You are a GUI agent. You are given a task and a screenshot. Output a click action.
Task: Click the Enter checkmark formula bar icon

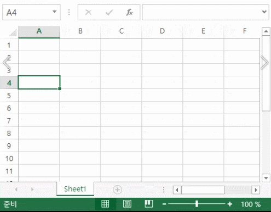(109, 13)
